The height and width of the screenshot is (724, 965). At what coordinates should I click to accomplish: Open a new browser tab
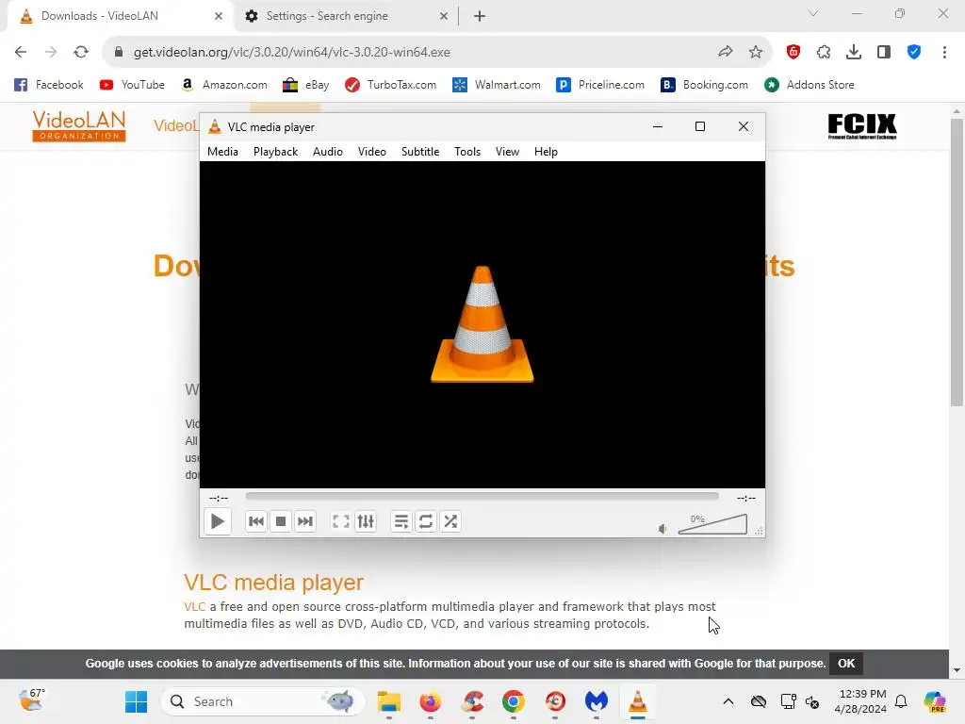click(480, 16)
